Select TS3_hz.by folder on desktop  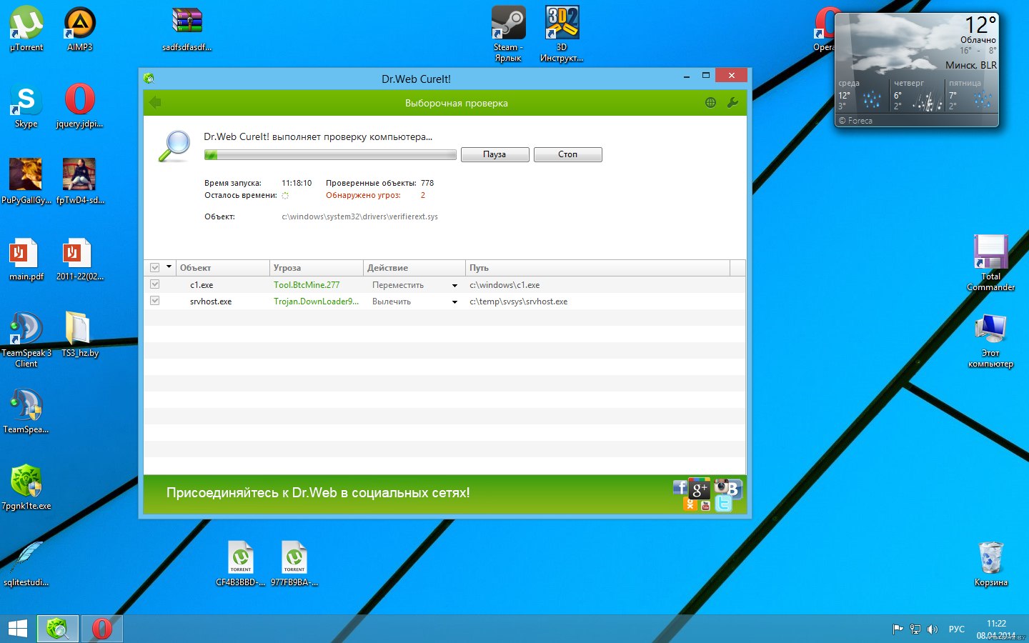coord(80,334)
